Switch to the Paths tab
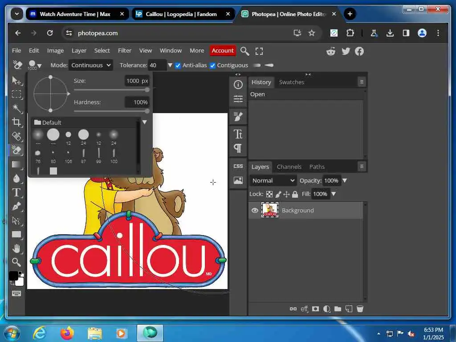The width and height of the screenshot is (456, 342). pyautogui.click(x=317, y=167)
